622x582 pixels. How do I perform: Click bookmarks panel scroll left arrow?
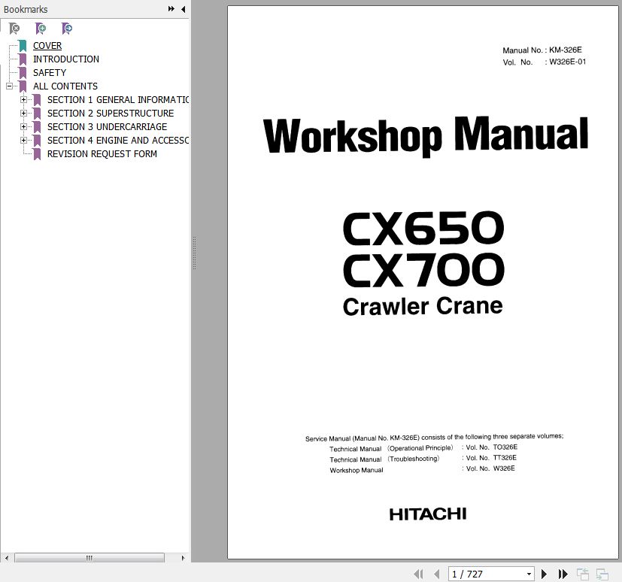[x=6, y=558]
